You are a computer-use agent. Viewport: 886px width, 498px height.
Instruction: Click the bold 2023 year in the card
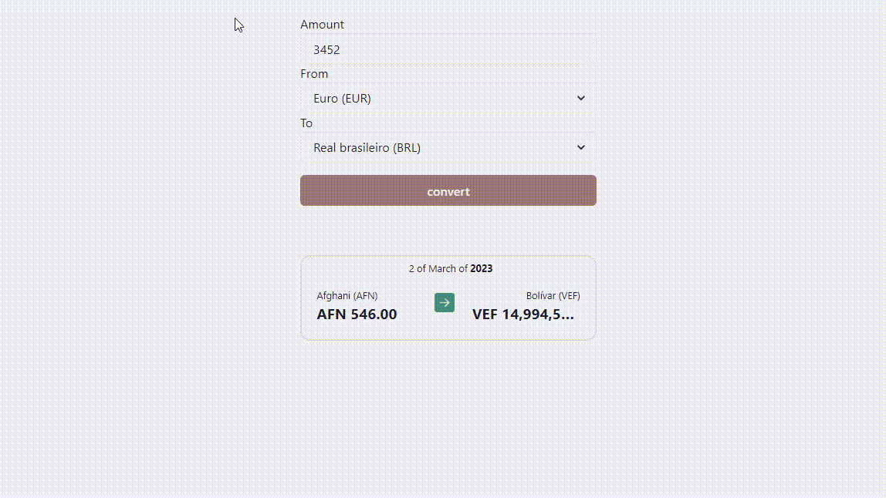click(x=482, y=269)
